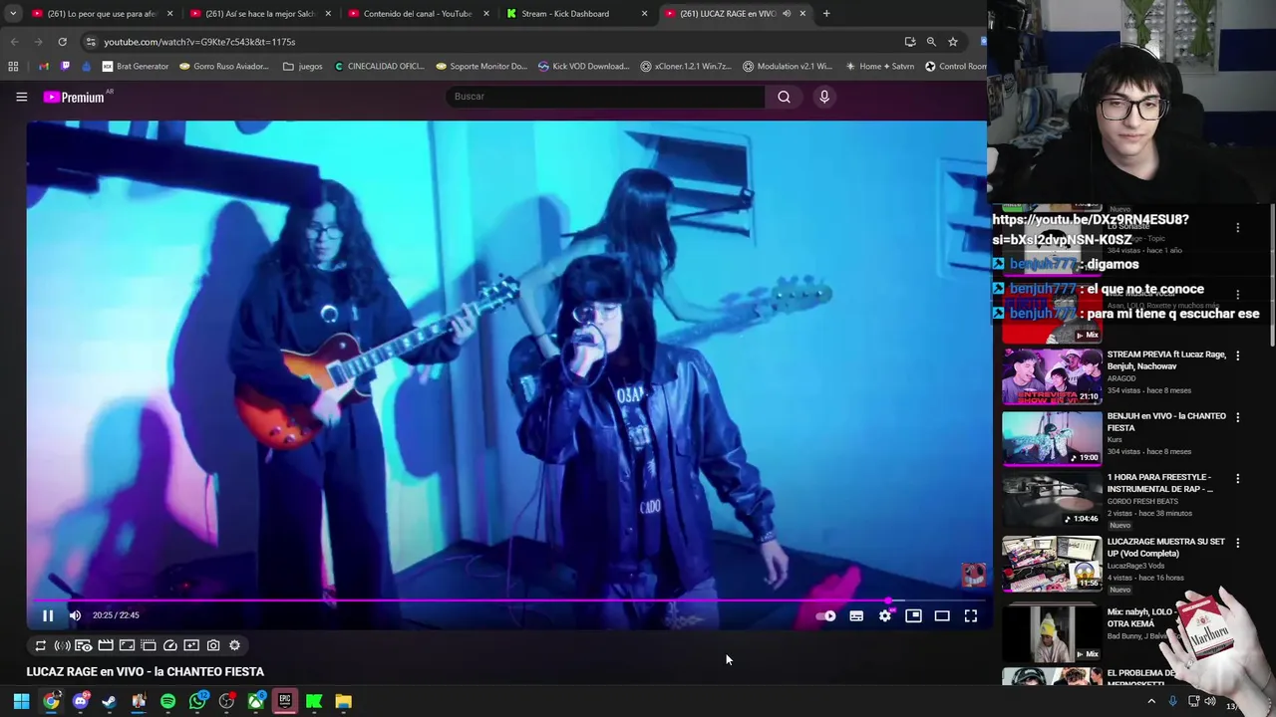Open Windows Start menu
The height and width of the screenshot is (717, 1276).
pos(21,701)
